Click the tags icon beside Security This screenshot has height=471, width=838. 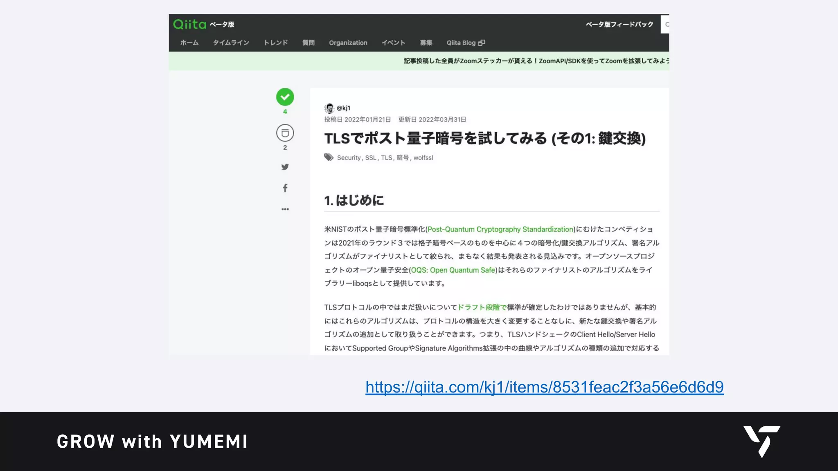pyautogui.click(x=329, y=157)
